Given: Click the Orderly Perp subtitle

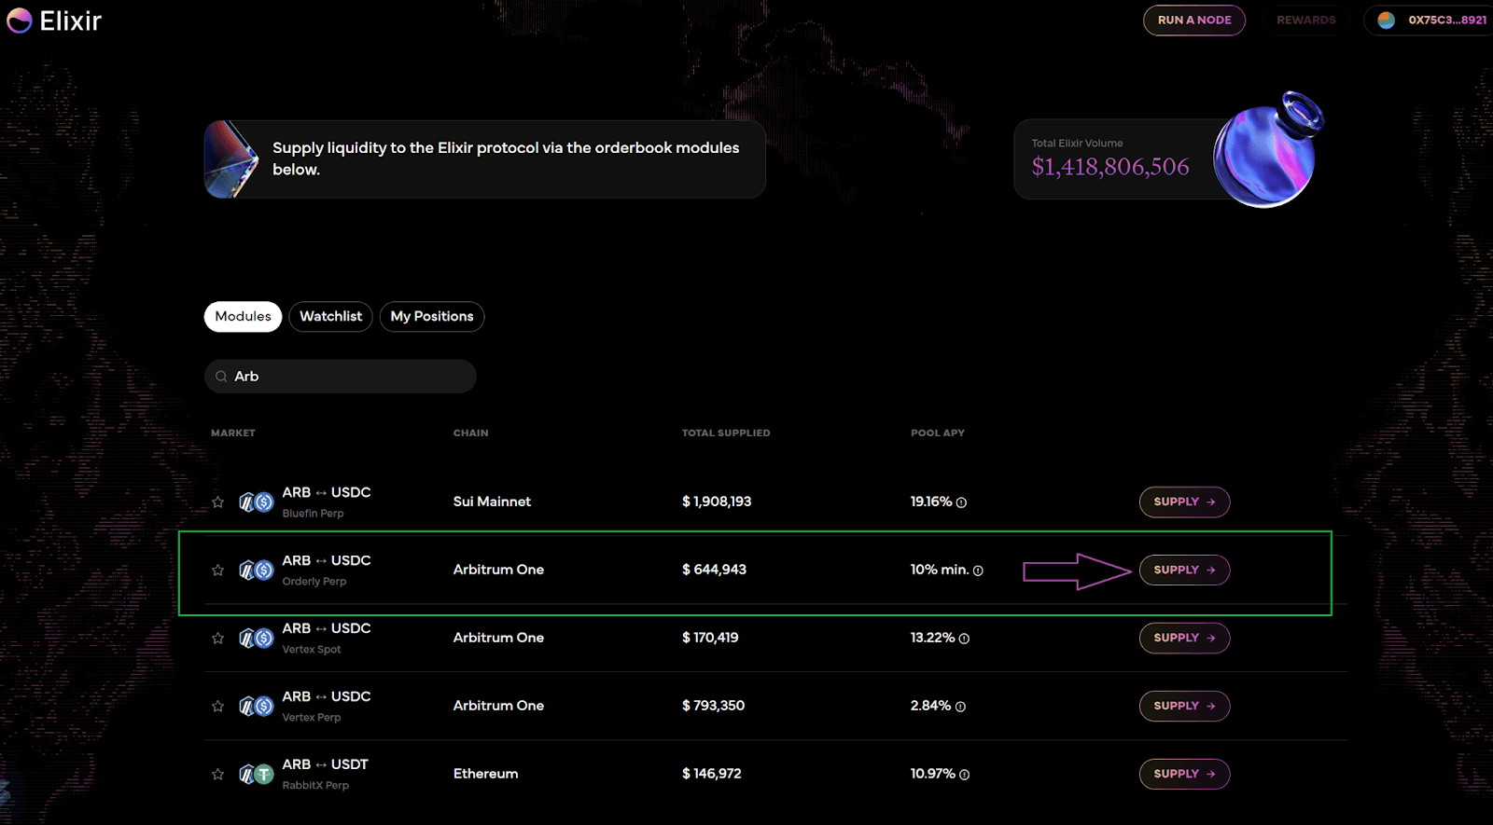Looking at the screenshot, I should 314,582.
